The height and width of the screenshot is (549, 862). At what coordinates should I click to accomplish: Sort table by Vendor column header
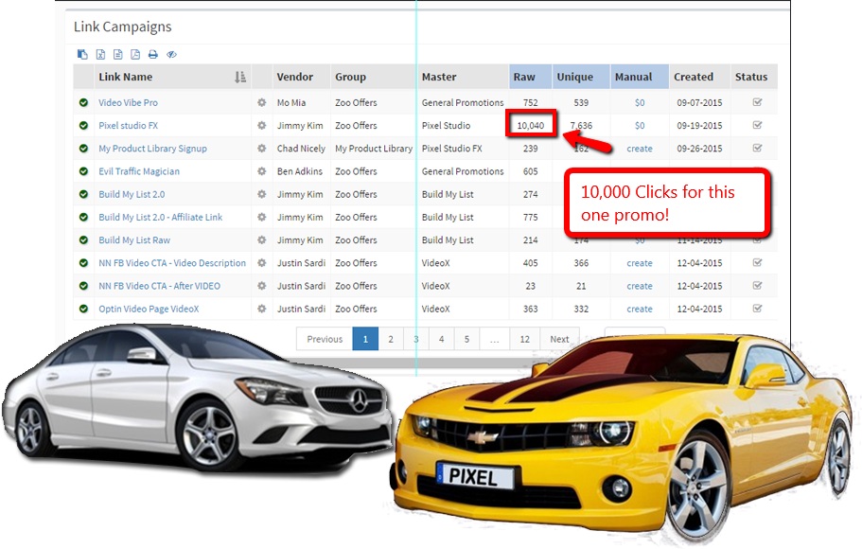pos(301,77)
